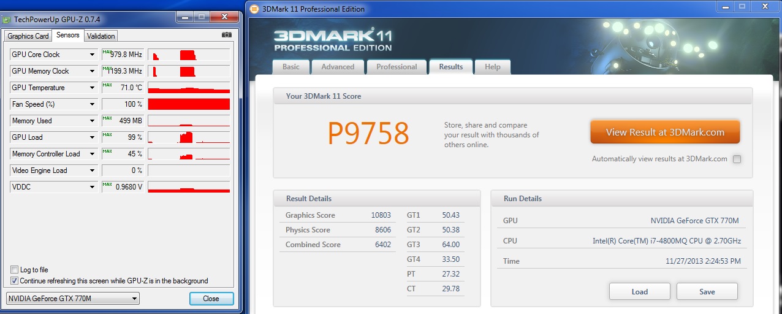
Task: Click the GPU Core Clock history graph
Action: click(189, 55)
